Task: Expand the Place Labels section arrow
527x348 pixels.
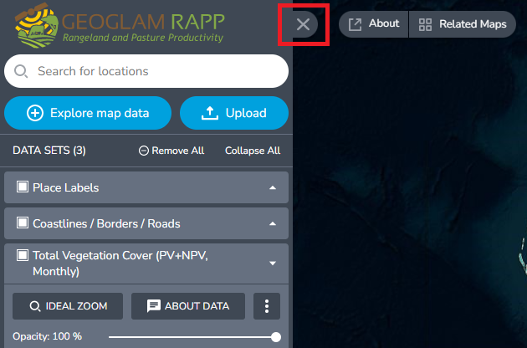Action: (x=272, y=187)
